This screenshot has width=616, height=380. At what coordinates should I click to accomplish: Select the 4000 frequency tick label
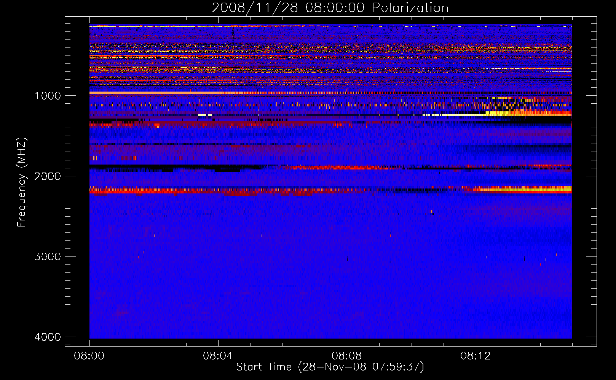tap(48, 337)
